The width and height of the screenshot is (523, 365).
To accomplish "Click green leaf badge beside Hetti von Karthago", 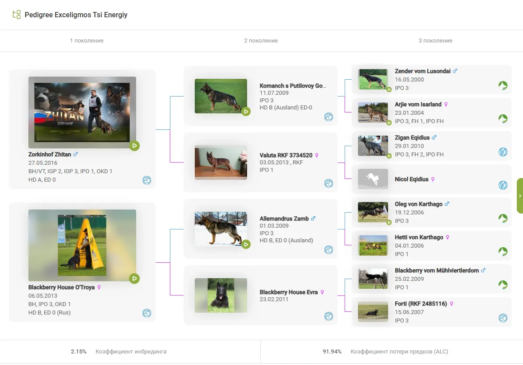I will pos(503,252).
